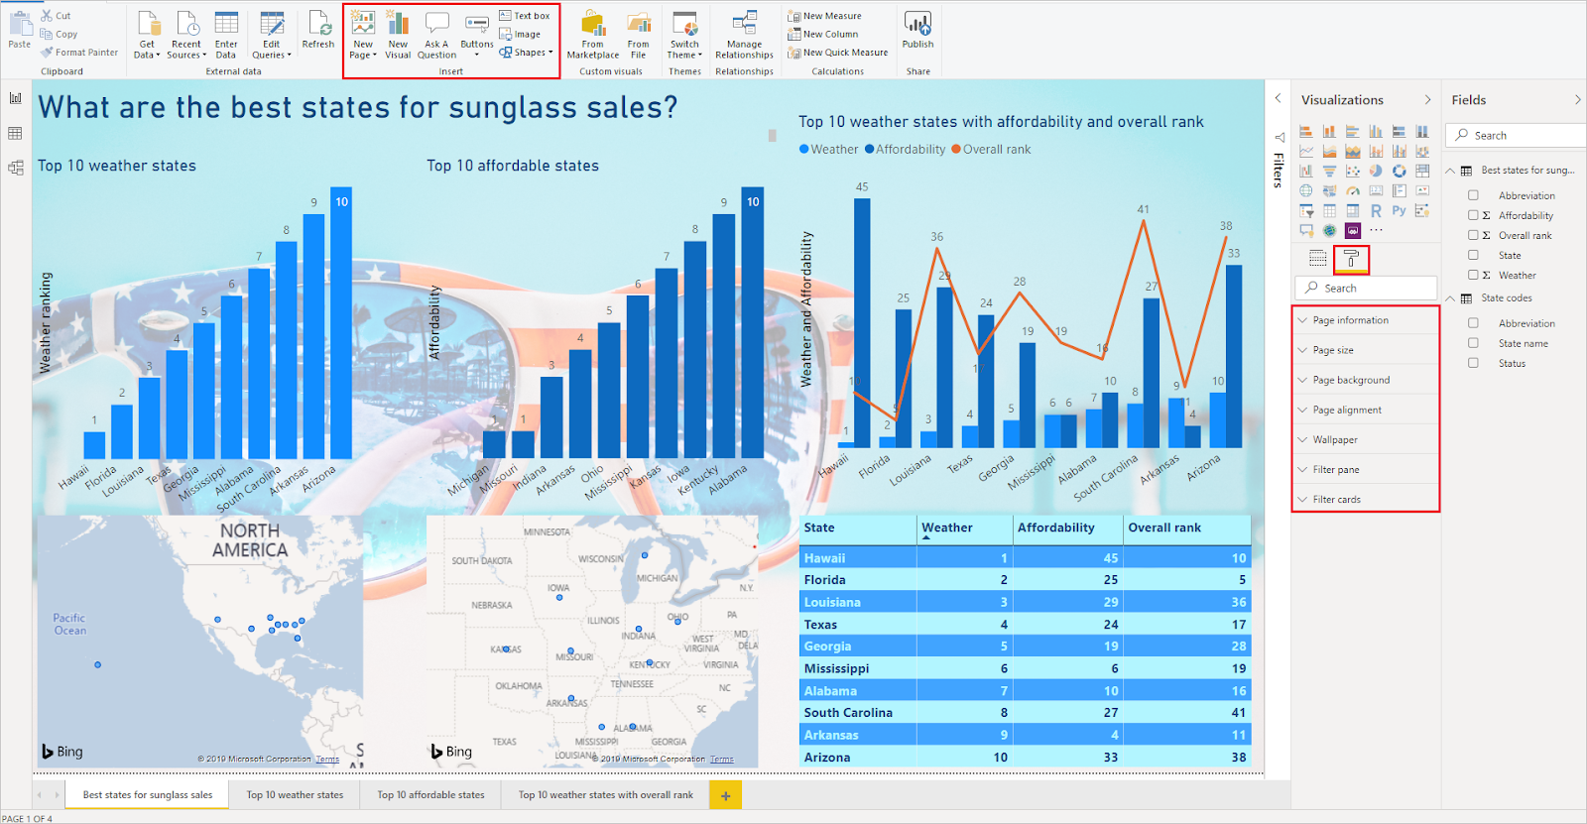Expand the Filter cards section

coord(1366,499)
